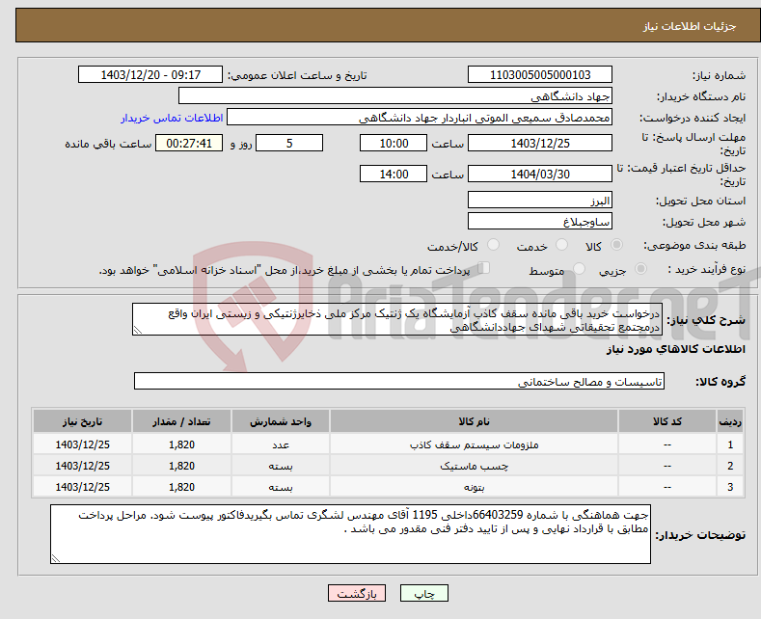761x619 pixels.
Task: Click the request number field 1103005005000103
Action: (540, 74)
